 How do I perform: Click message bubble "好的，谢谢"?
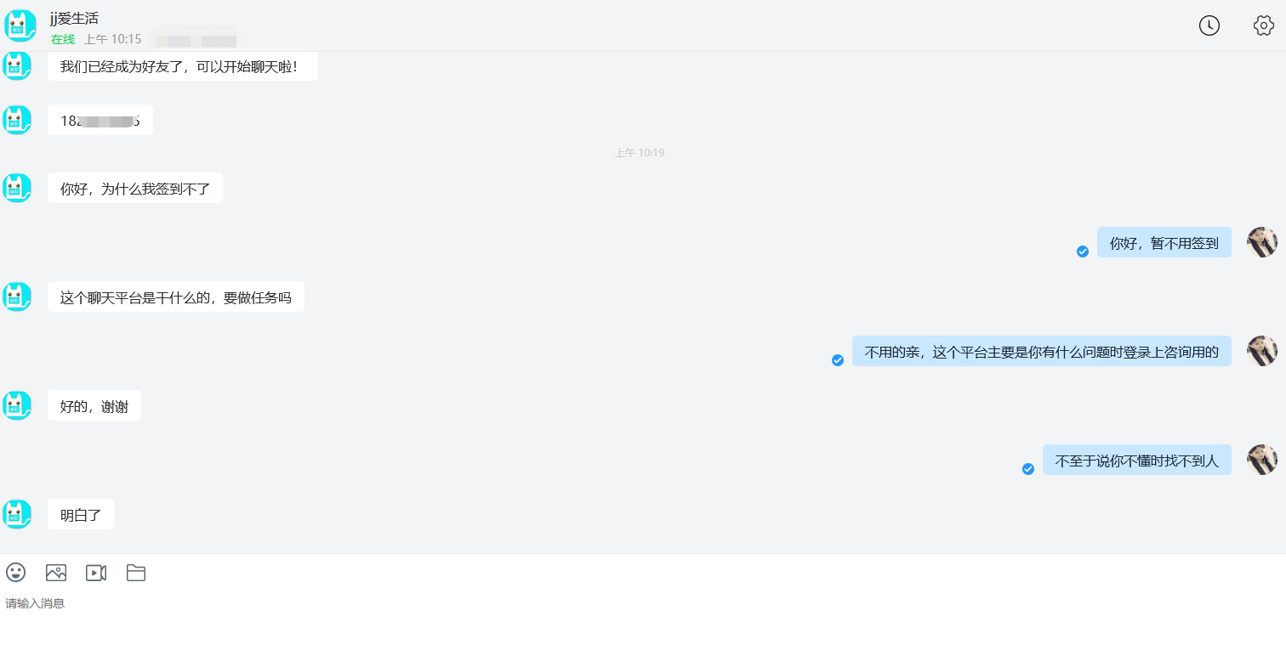click(94, 406)
